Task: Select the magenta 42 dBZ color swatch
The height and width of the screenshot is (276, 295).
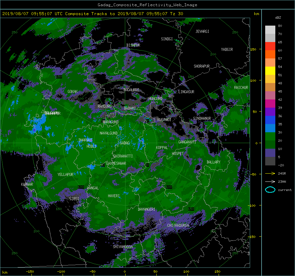Action: click(270, 103)
